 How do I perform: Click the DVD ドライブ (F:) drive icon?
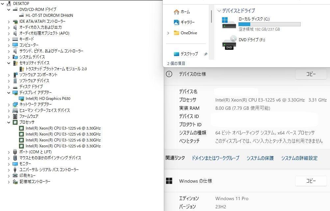pyautogui.click(x=229, y=43)
